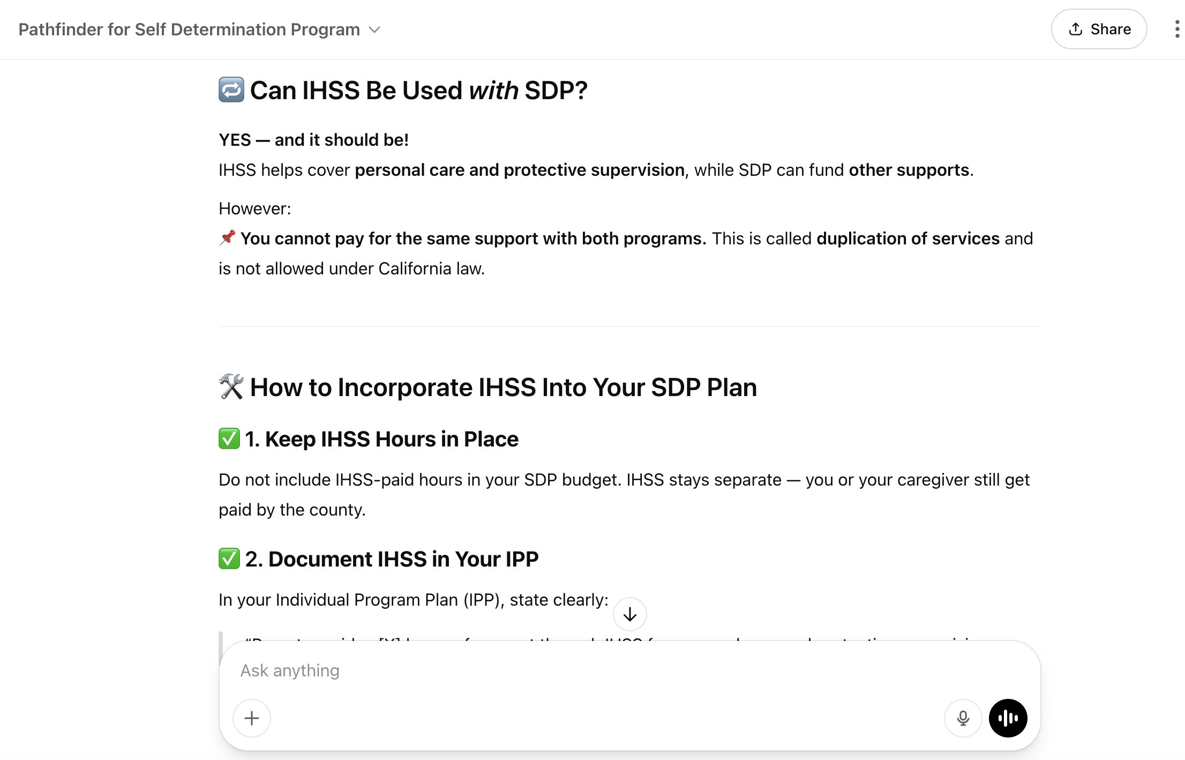Viewport: 1185px width, 760px height.
Task: Open the three-dot more options menu
Action: 1176,29
